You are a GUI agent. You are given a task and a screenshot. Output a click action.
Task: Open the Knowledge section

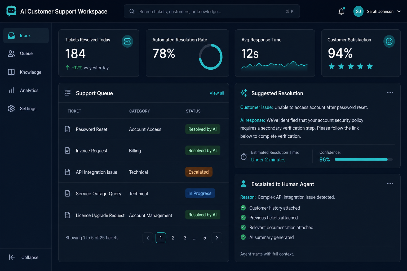coord(26,72)
